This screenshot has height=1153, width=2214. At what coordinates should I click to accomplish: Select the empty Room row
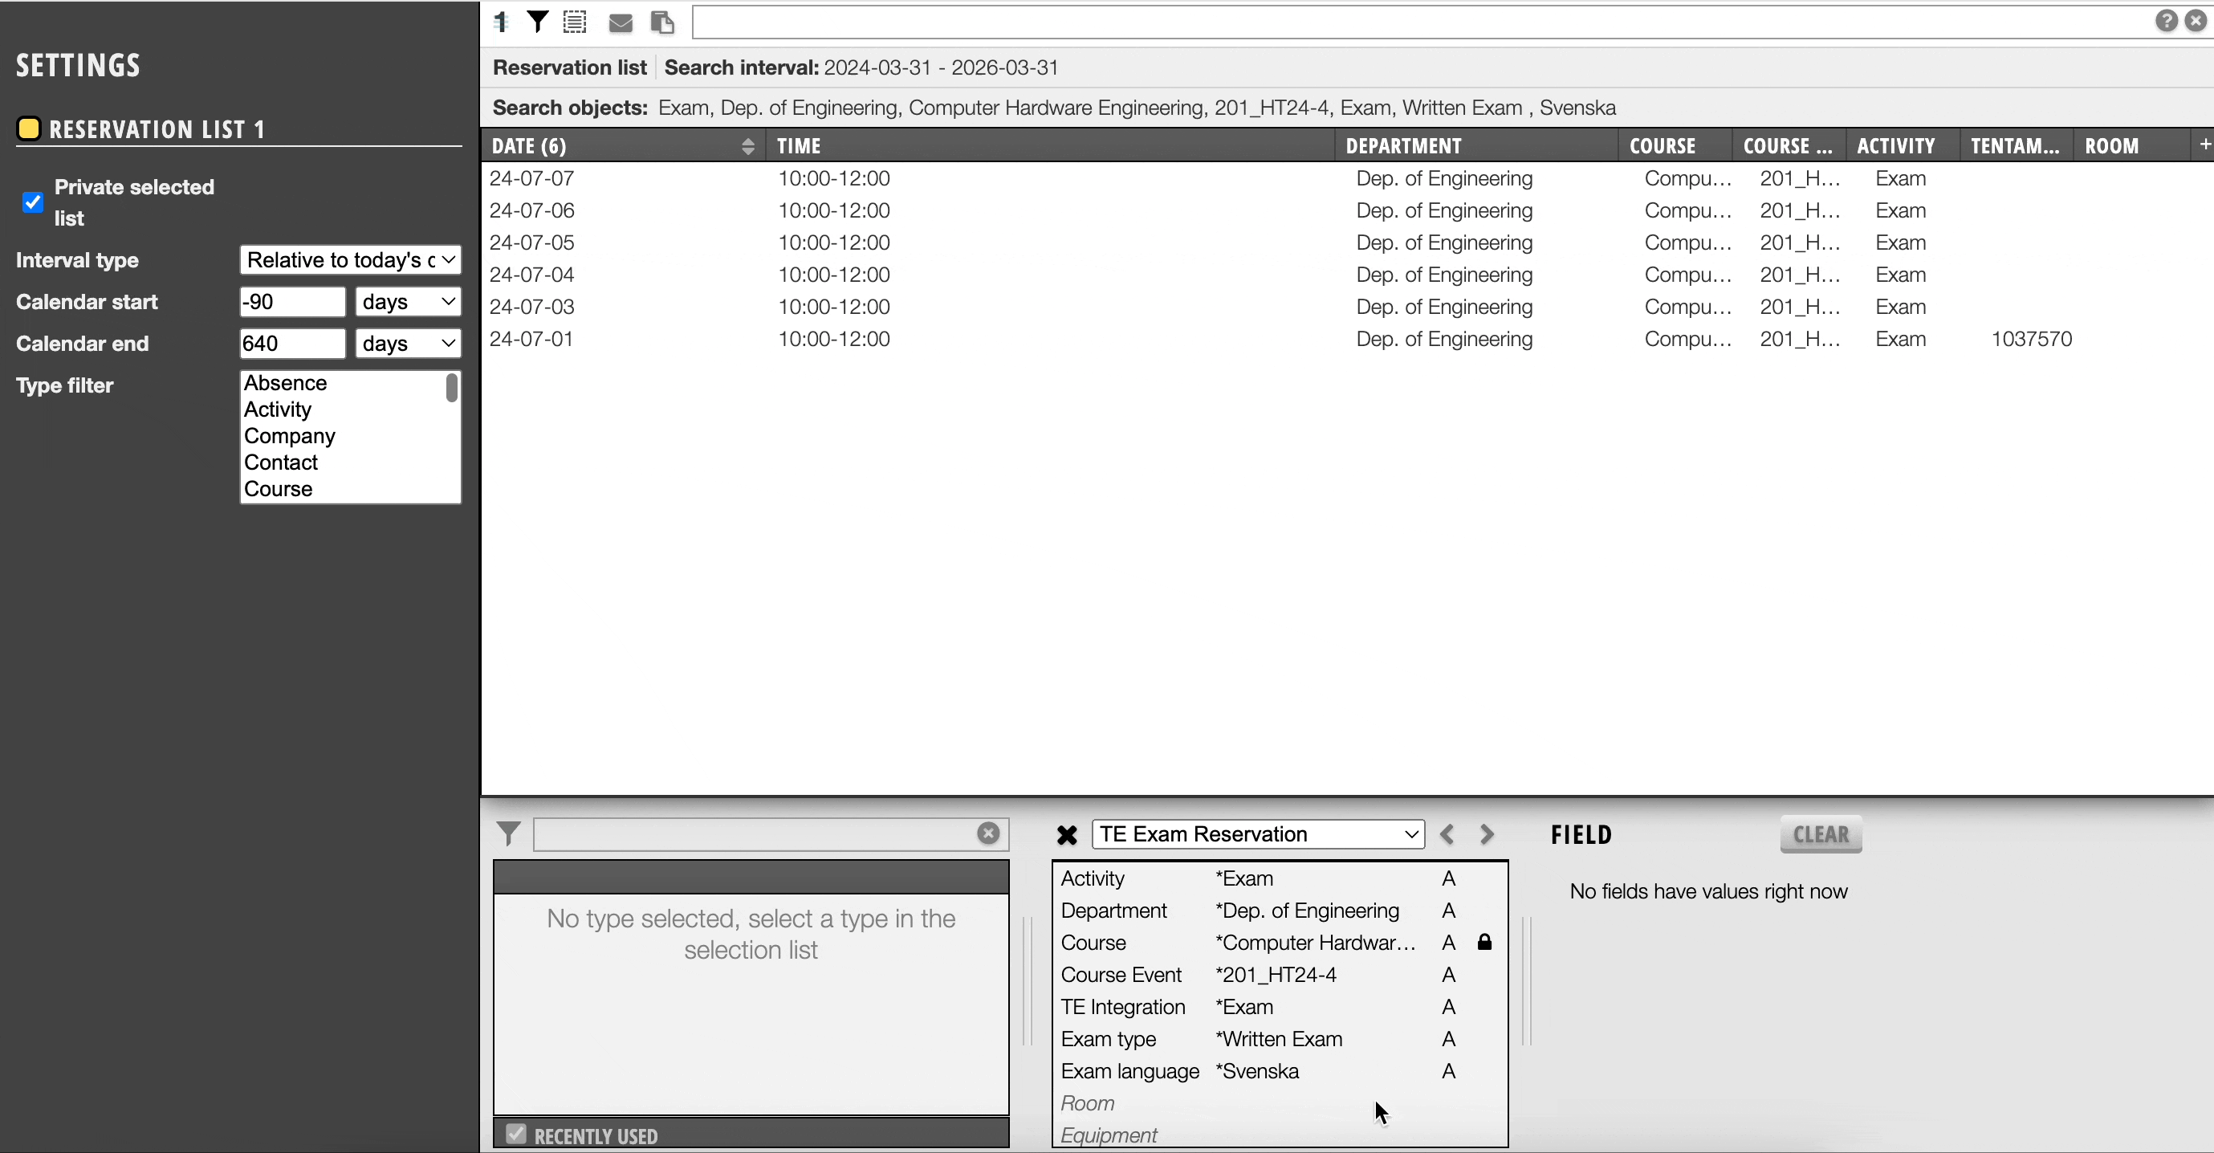click(1280, 1103)
